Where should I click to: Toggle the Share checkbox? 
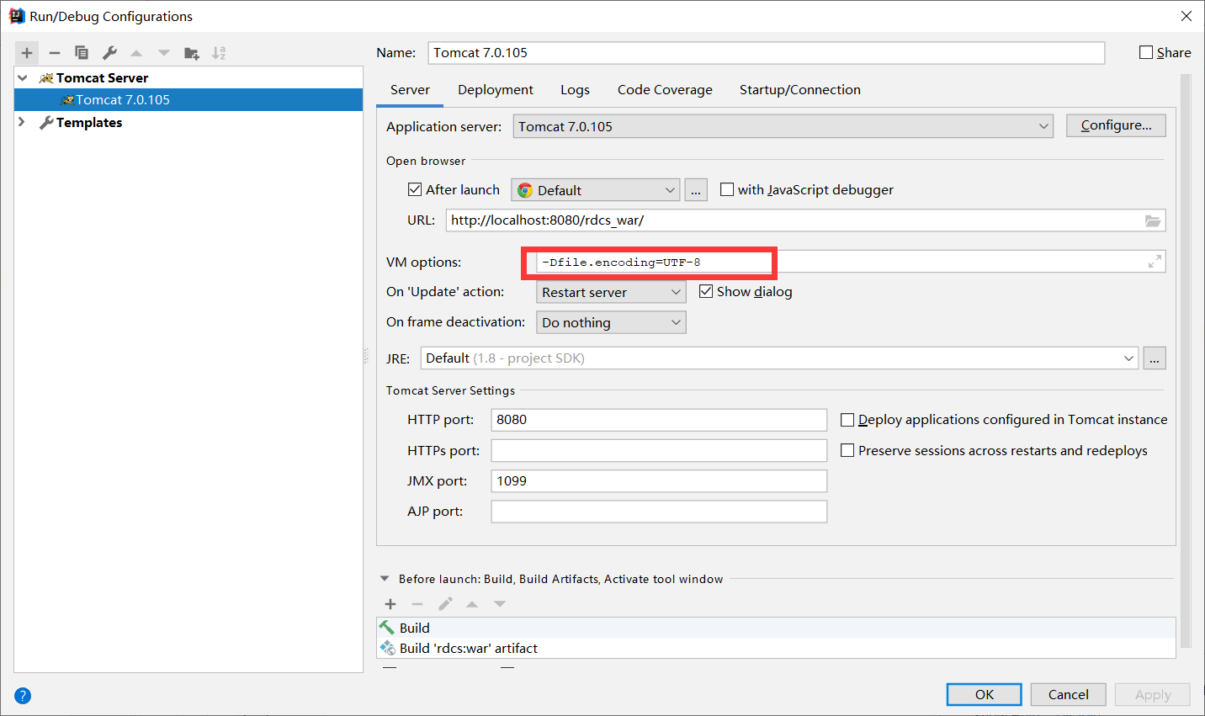pyautogui.click(x=1146, y=52)
